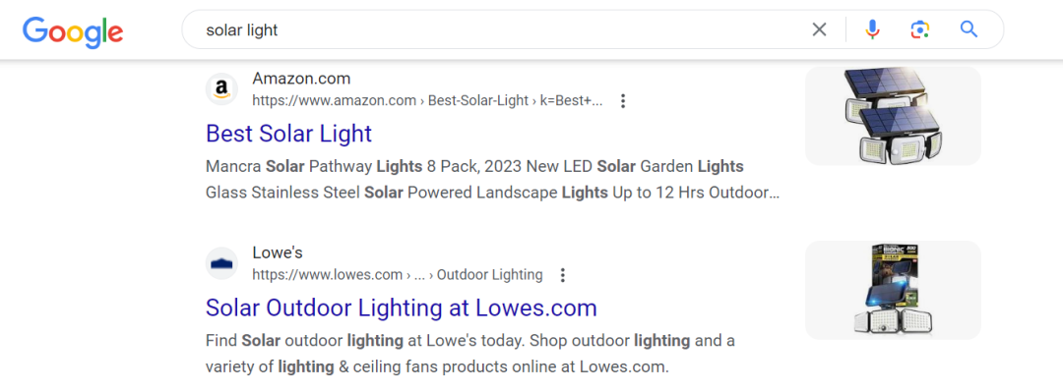The height and width of the screenshot is (392, 1063).
Task: Open the three-dot menu for Lowe's result
Action: 562,275
